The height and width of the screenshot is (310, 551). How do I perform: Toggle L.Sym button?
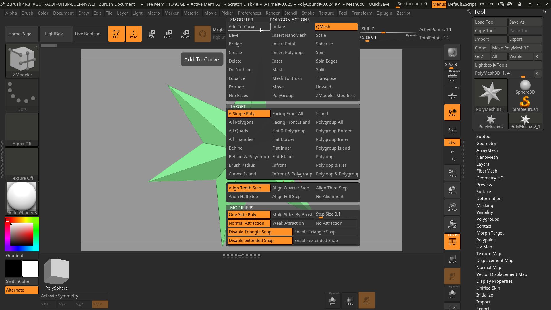pyautogui.click(x=452, y=130)
